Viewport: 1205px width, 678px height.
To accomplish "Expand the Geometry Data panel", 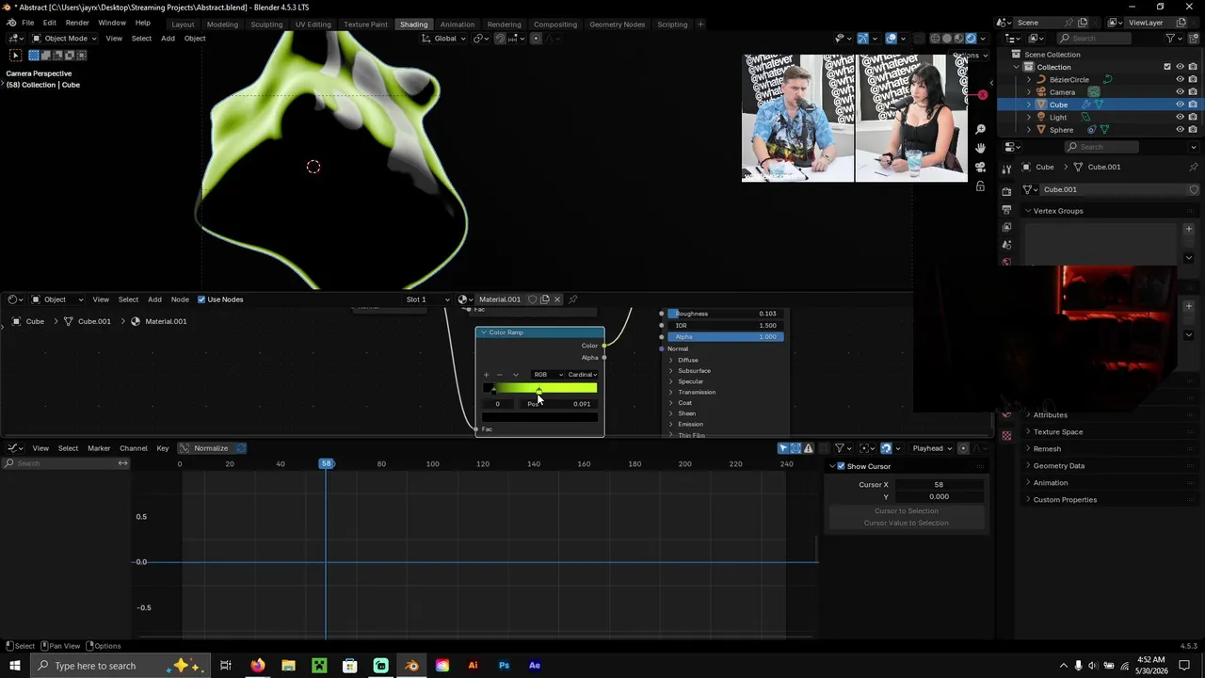I will [x=1058, y=465].
